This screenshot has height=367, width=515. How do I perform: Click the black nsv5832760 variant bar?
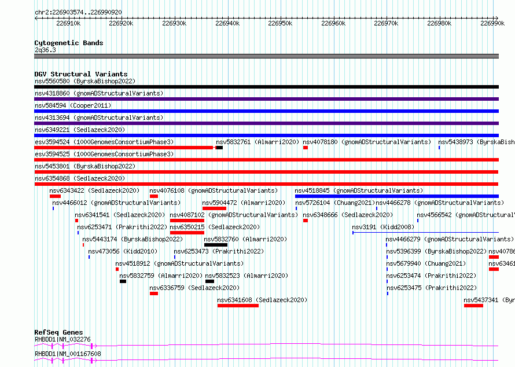tap(216, 245)
